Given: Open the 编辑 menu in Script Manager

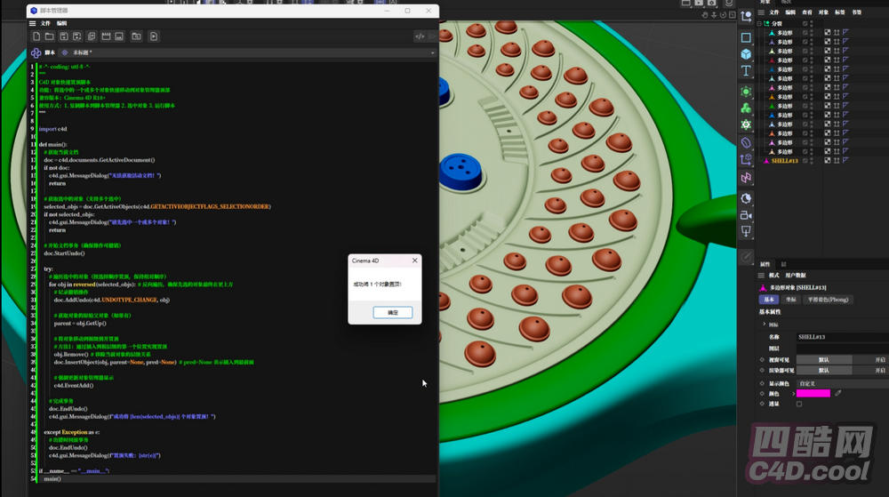Looking at the screenshot, I should coord(61,23).
